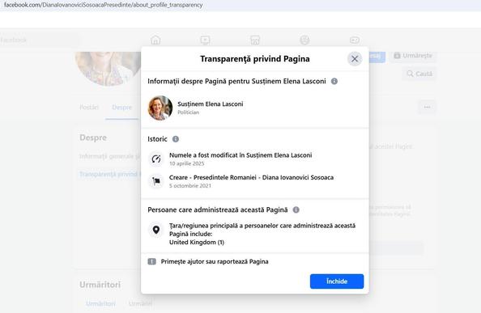Open the Marketplace icon in top navigation

click(x=255, y=40)
